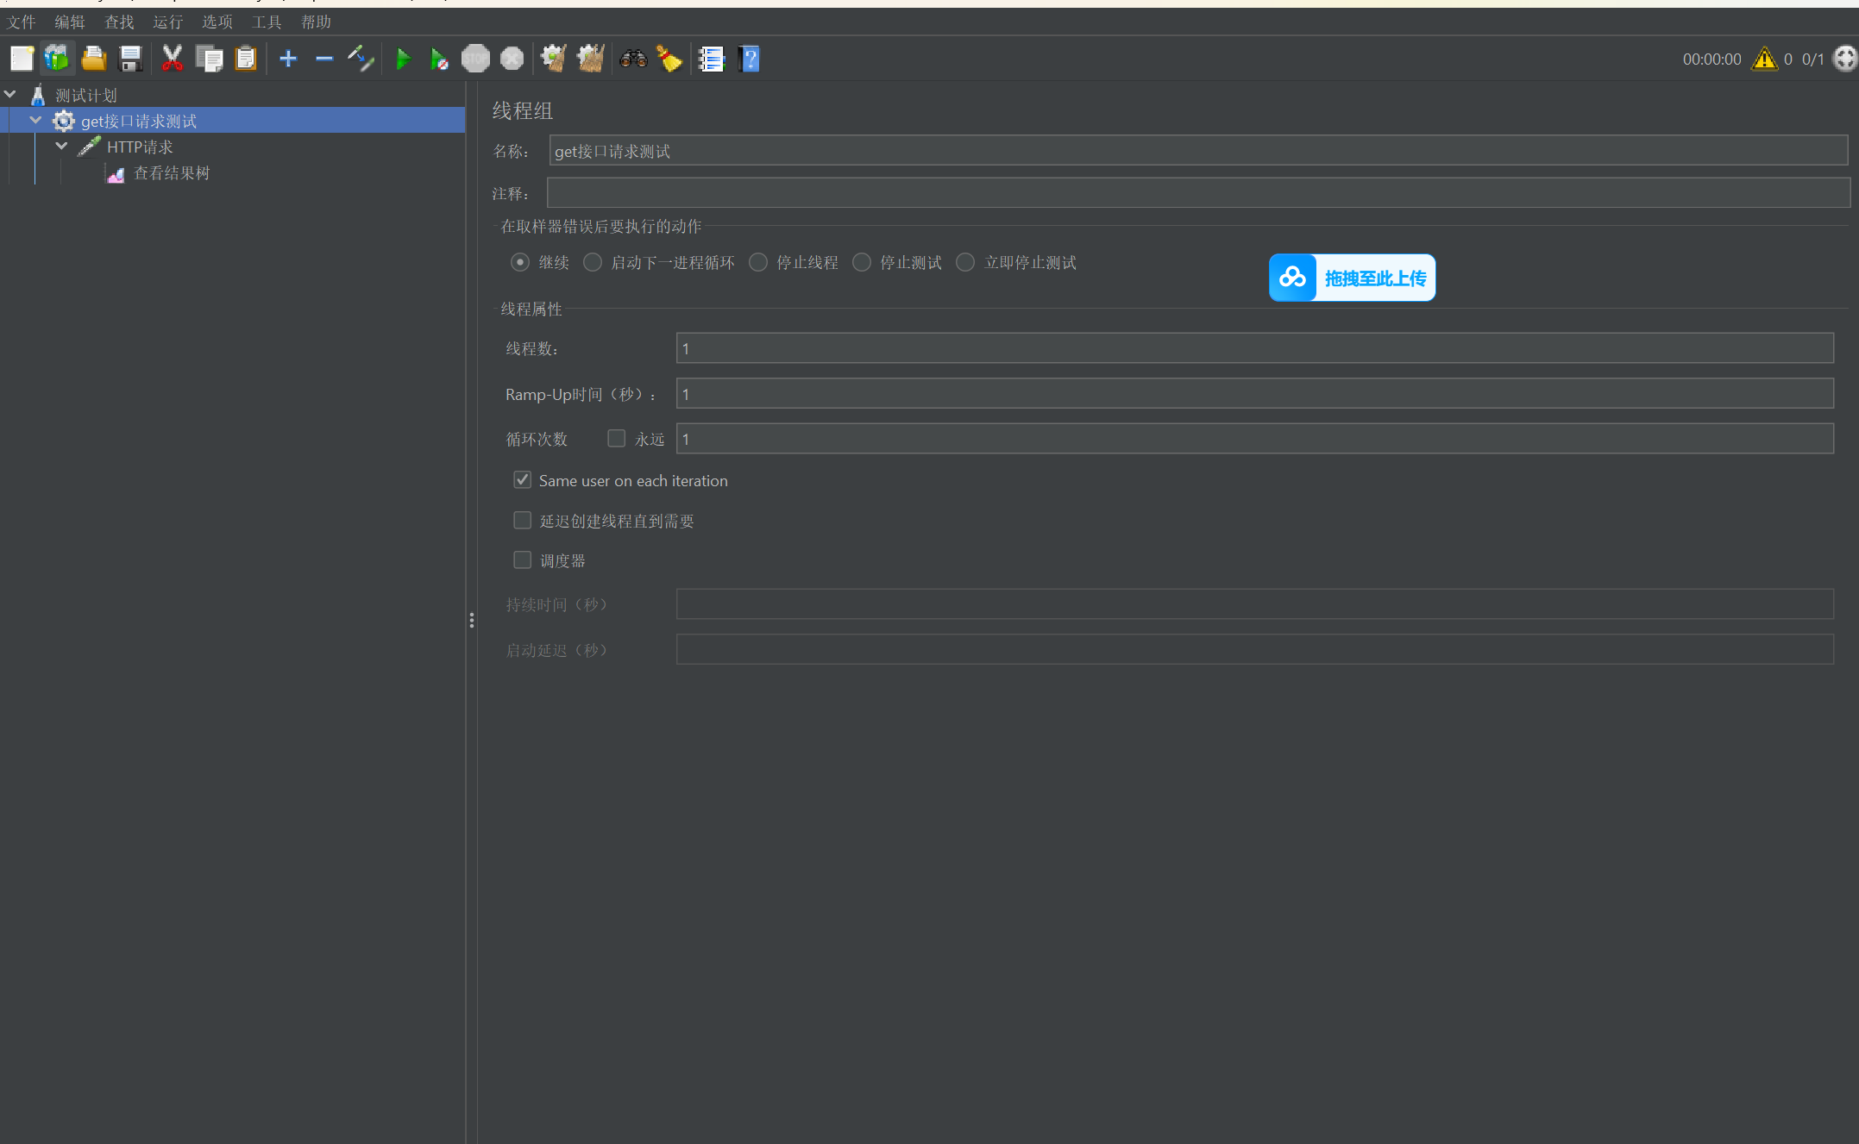
Task: Click the Clear All broom icons
Action: click(591, 59)
